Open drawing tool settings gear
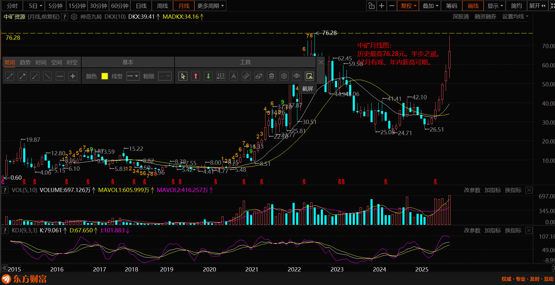 284,76
